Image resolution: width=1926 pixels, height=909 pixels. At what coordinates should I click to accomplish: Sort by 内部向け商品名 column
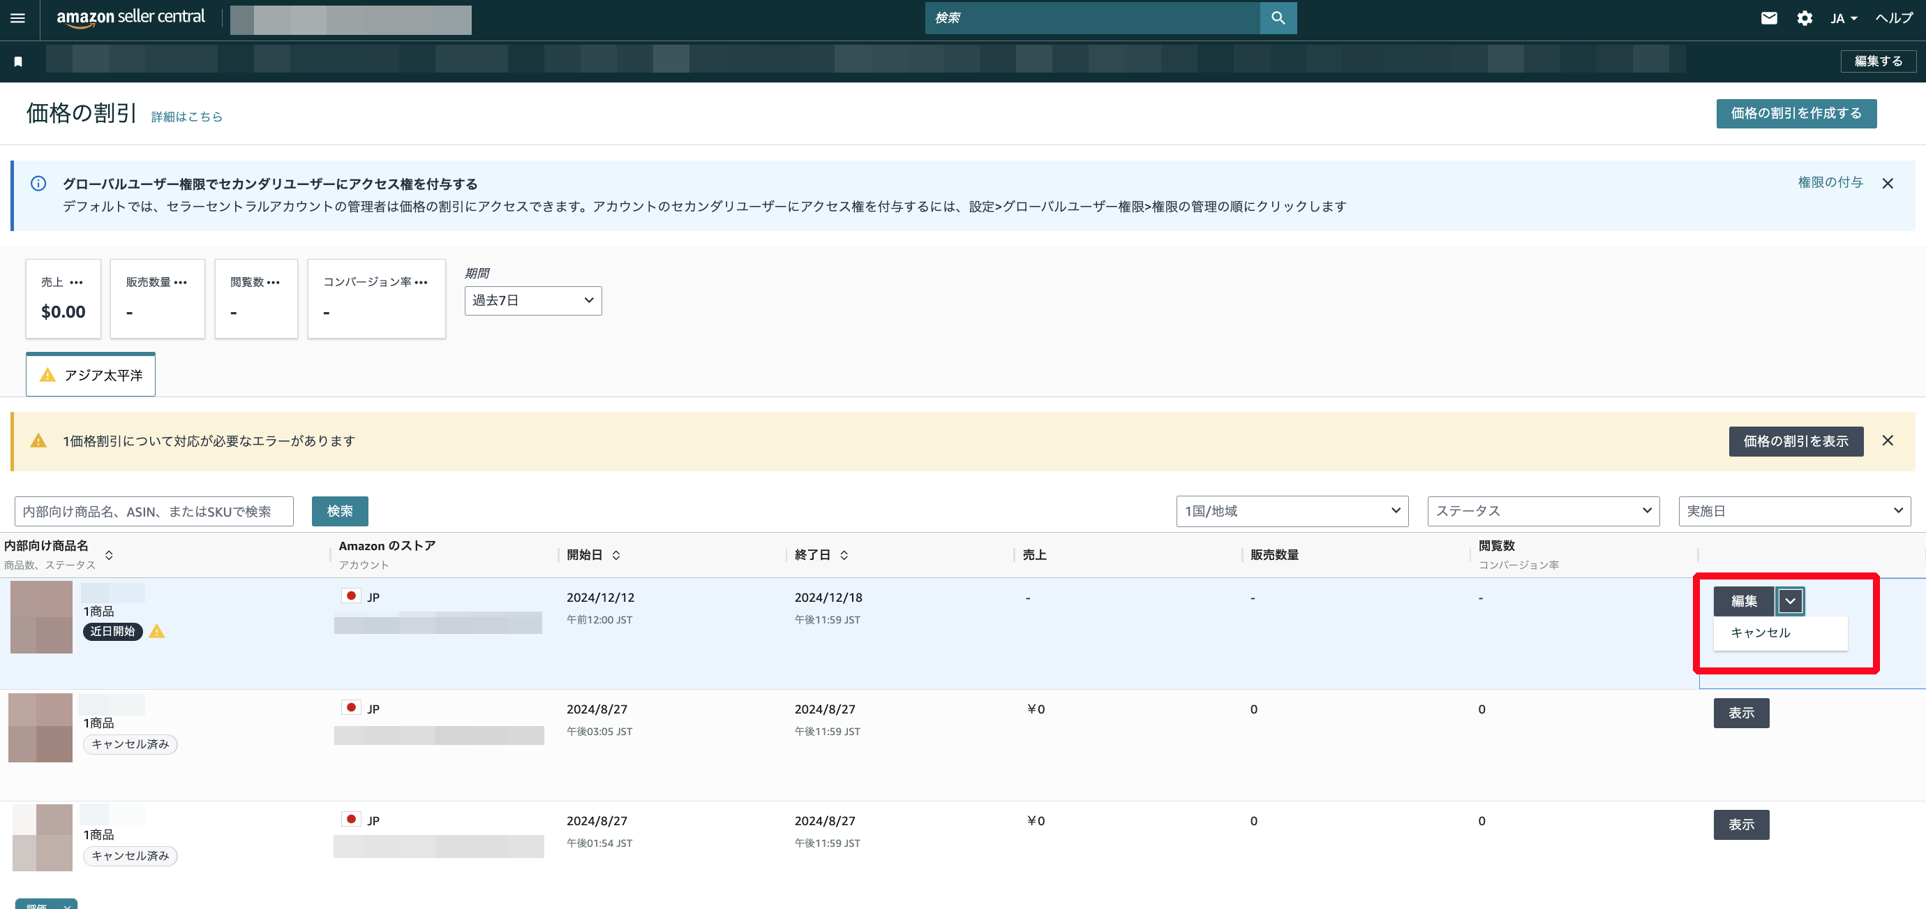point(109,555)
